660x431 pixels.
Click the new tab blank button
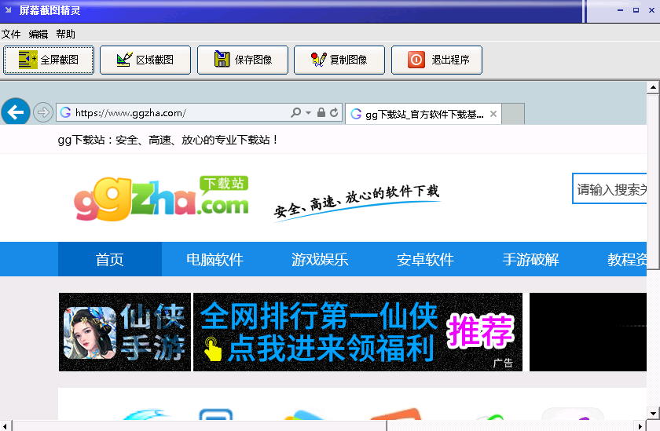[x=513, y=114]
